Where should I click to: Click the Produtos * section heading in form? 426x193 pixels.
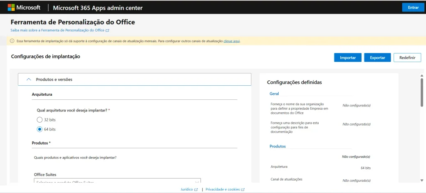41,143
